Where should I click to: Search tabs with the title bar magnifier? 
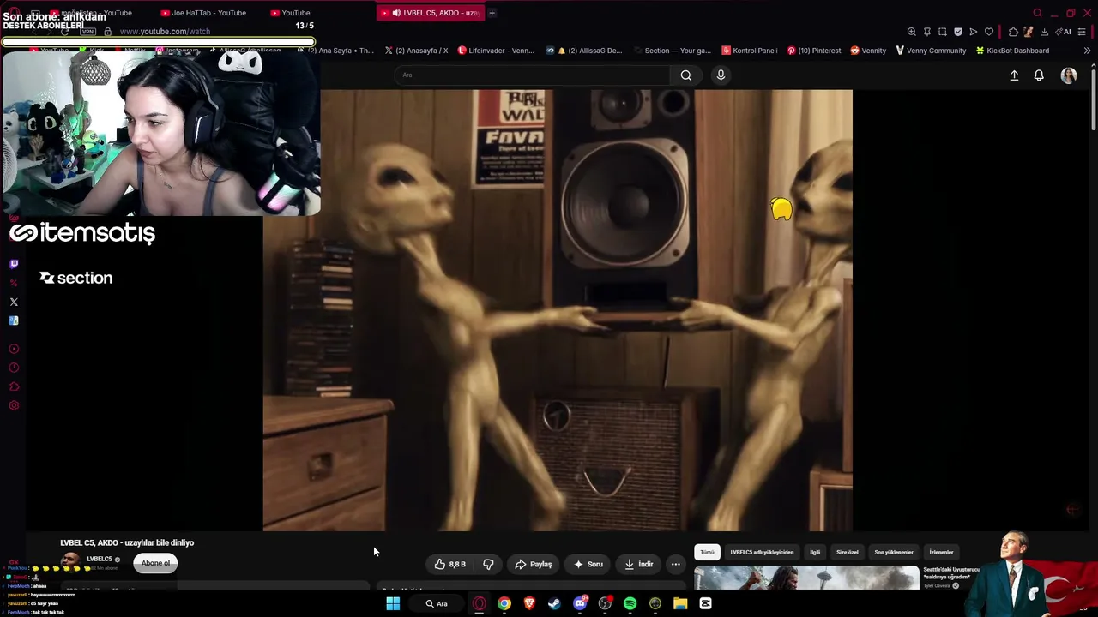[1037, 13]
